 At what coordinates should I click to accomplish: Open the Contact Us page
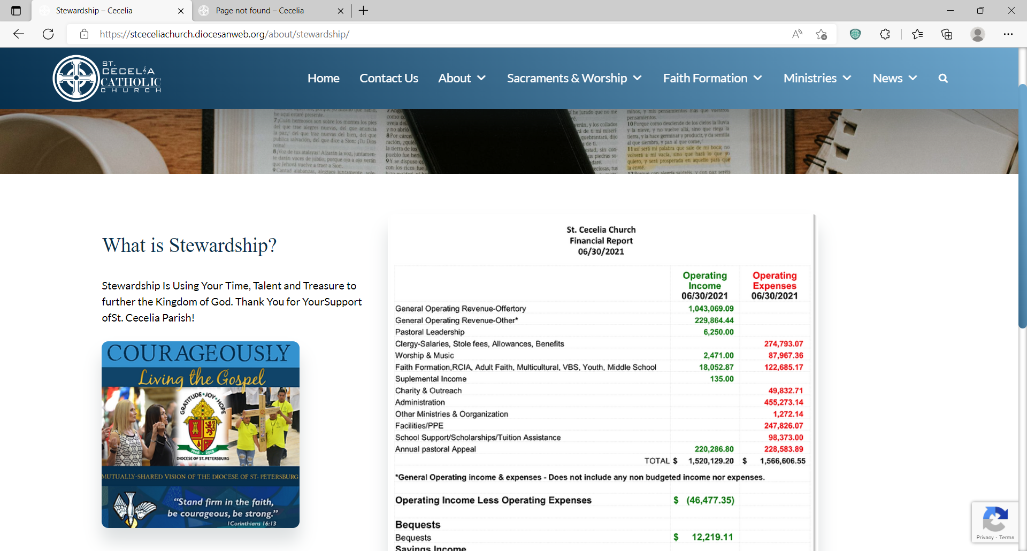click(388, 79)
